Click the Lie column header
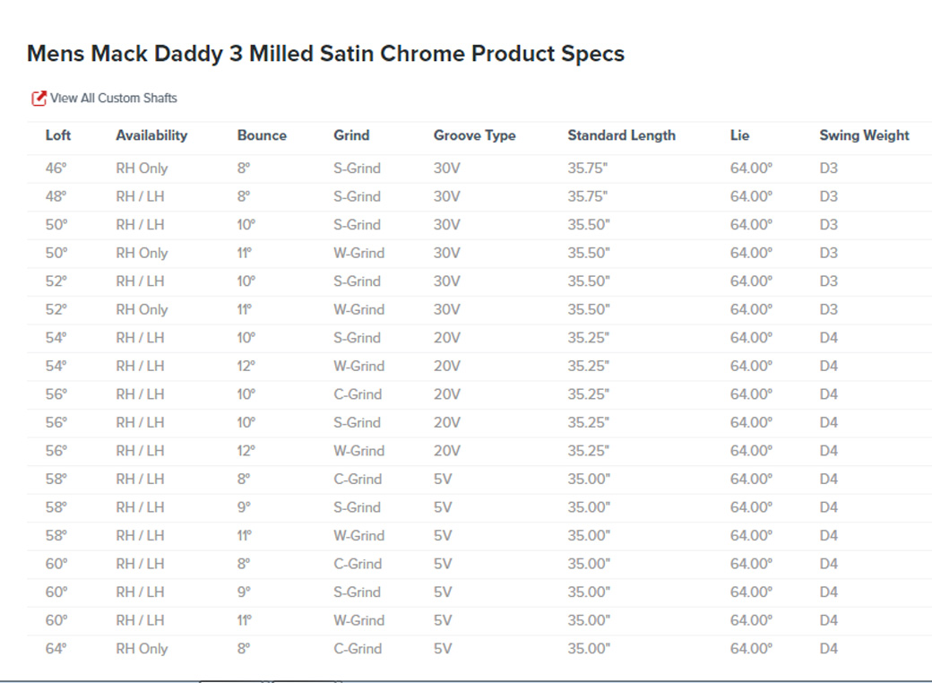 tap(739, 135)
